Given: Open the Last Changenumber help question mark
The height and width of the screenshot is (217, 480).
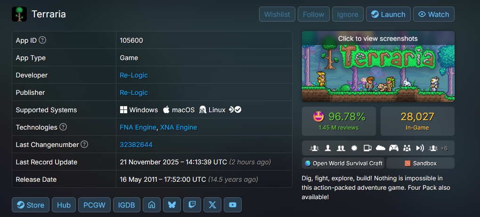Looking at the screenshot, I should click(84, 144).
